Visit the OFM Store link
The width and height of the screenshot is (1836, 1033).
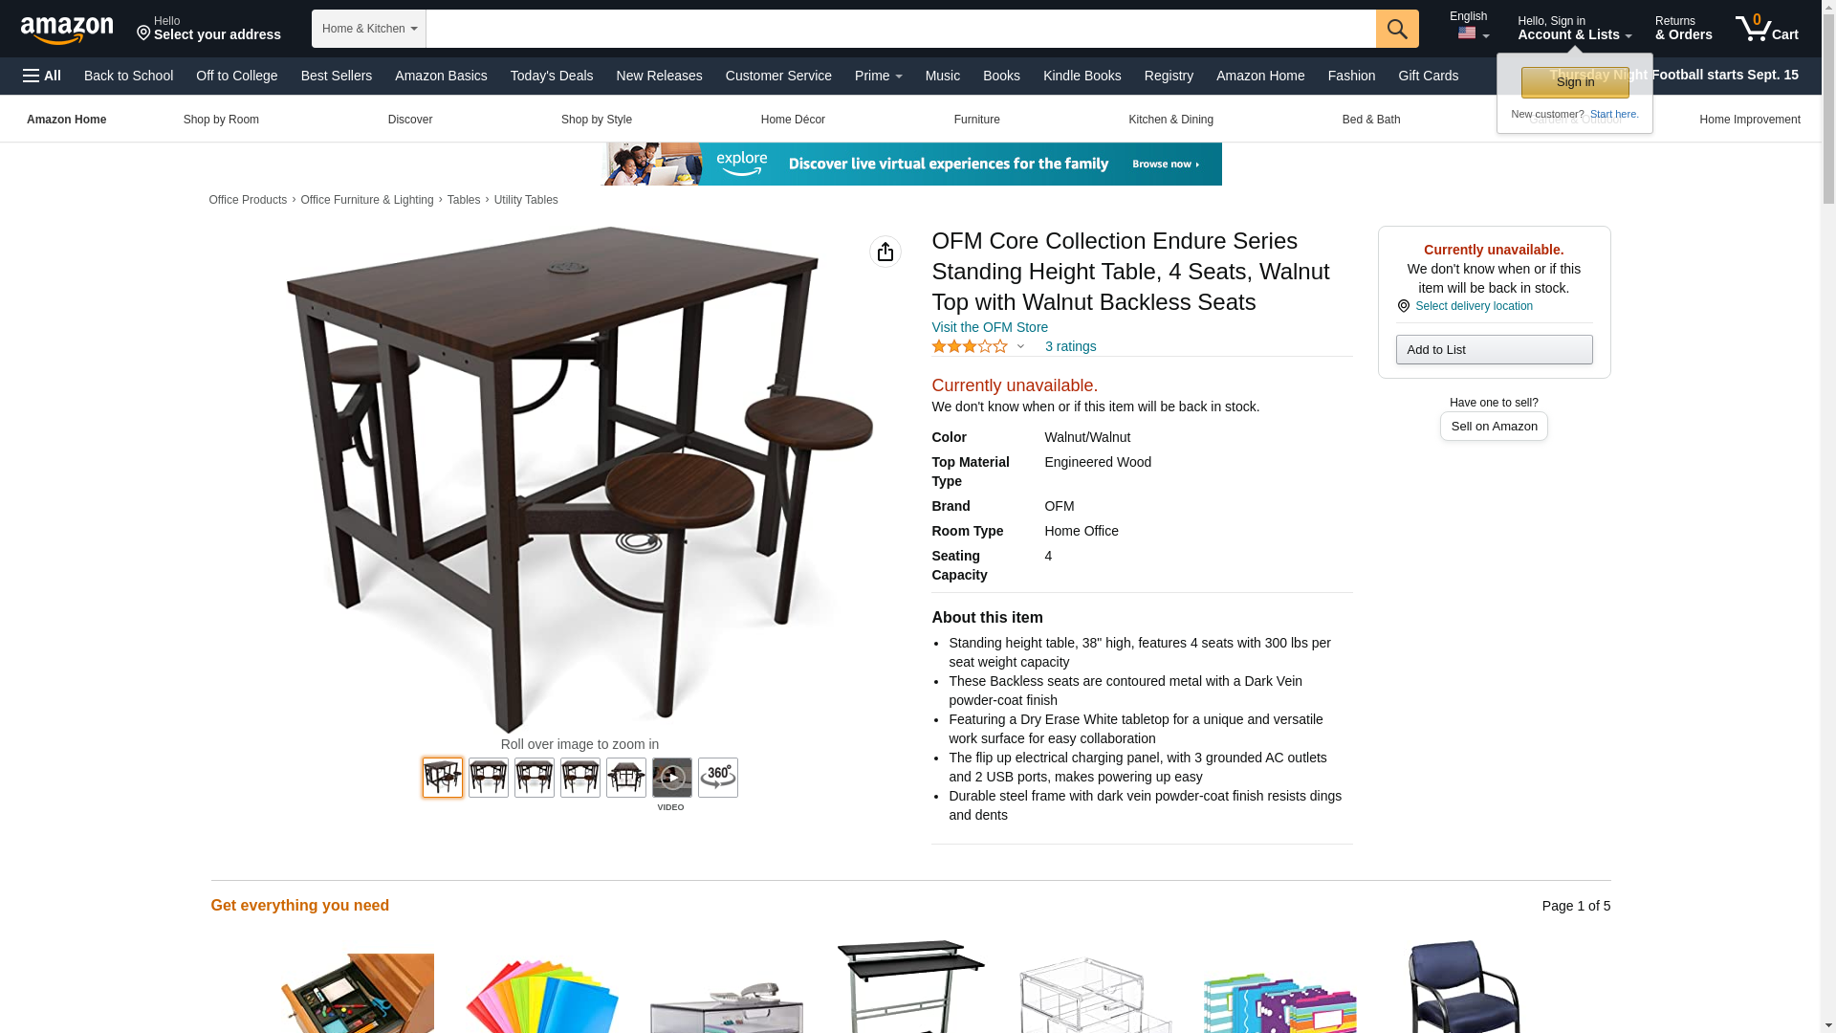click(990, 327)
